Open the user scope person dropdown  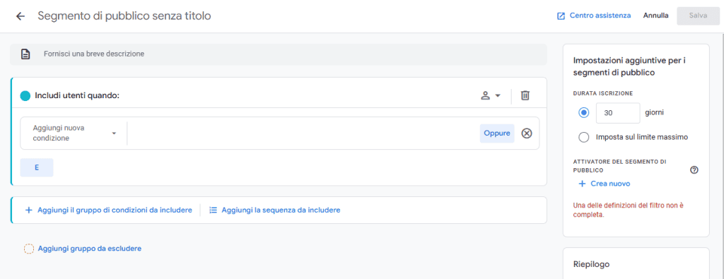(491, 95)
